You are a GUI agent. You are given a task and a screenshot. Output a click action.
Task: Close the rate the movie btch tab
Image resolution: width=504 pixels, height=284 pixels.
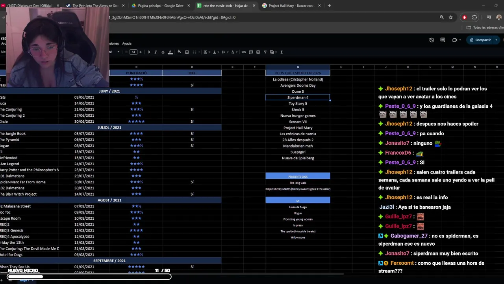click(254, 6)
